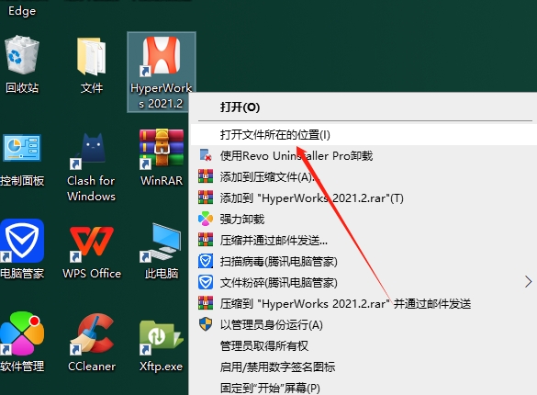Click the shield icon beside 扫描病毒
This screenshot has width=537, height=395.
(x=206, y=261)
